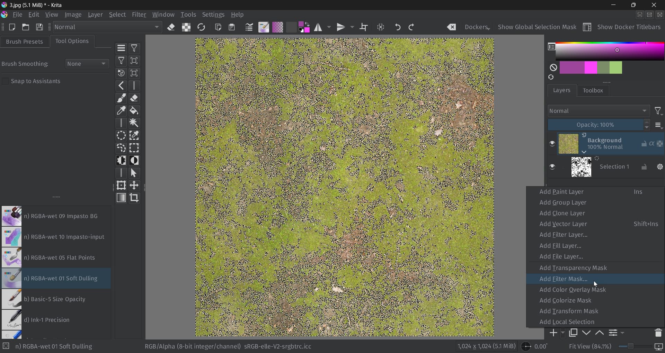
Task: Choose the Gradient tool
Action: [x=121, y=198]
